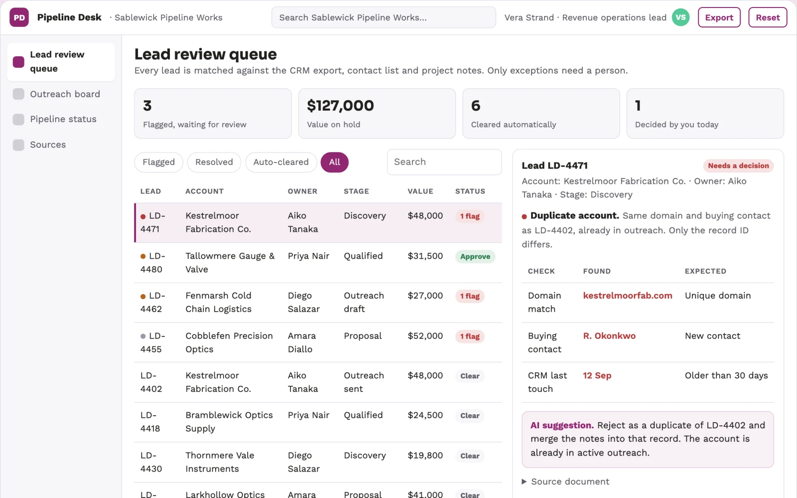Click the Outreach board sidebar icon
Image resolution: width=797 pixels, height=498 pixels.
click(x=18, y=94)
